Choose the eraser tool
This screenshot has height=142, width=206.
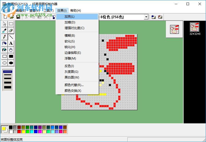click(11, 30)
